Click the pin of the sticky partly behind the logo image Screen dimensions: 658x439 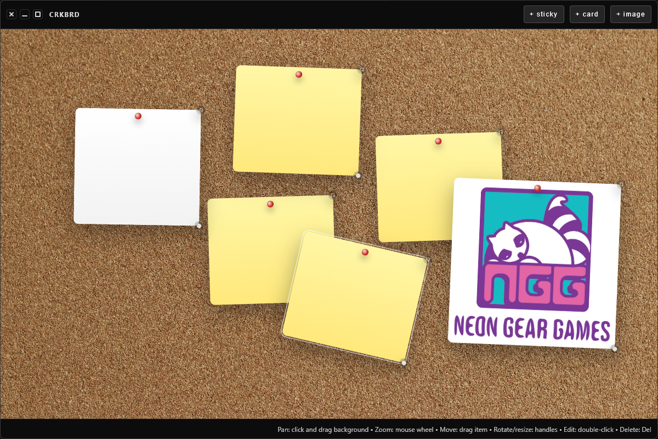(x=438, y=141)
